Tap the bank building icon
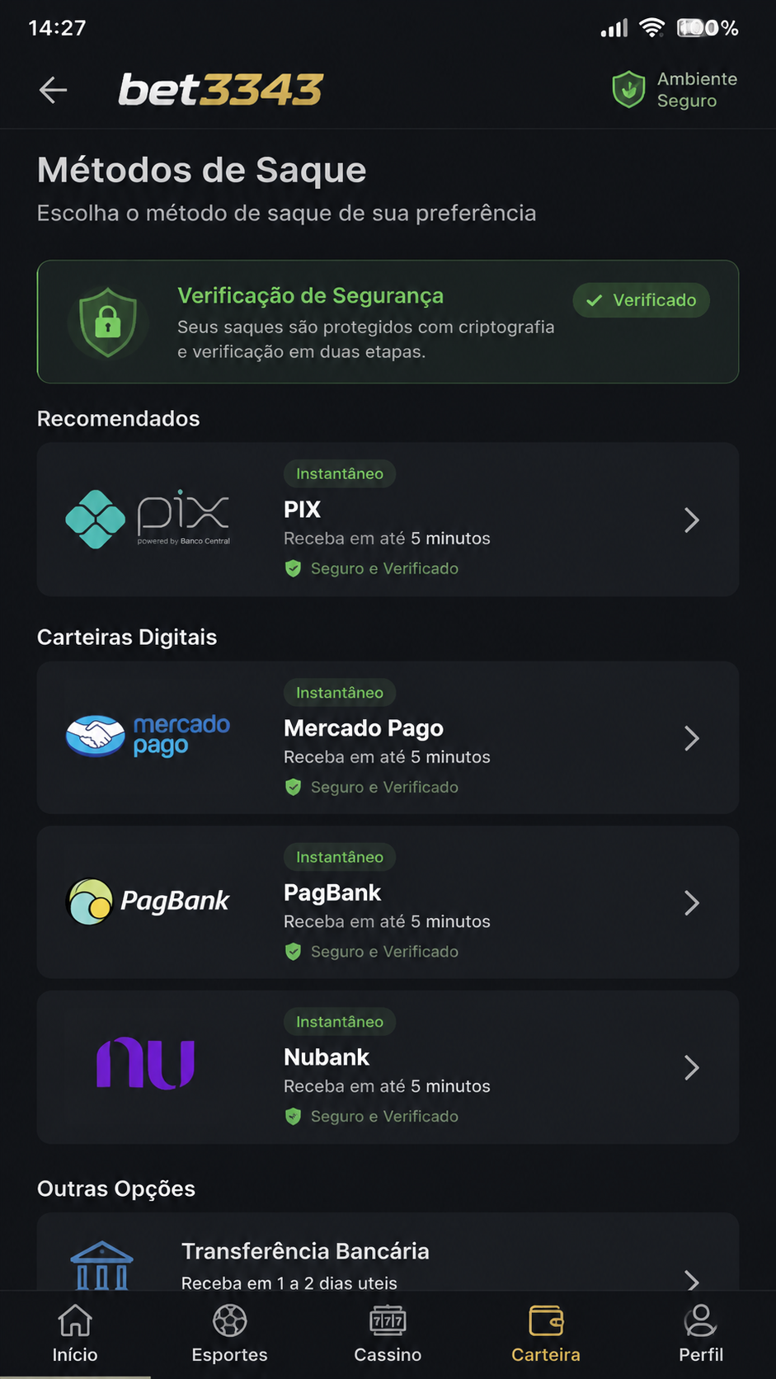Viewport: 776px width, 1379px height. pyautogui.click(x=101, y=1266)
